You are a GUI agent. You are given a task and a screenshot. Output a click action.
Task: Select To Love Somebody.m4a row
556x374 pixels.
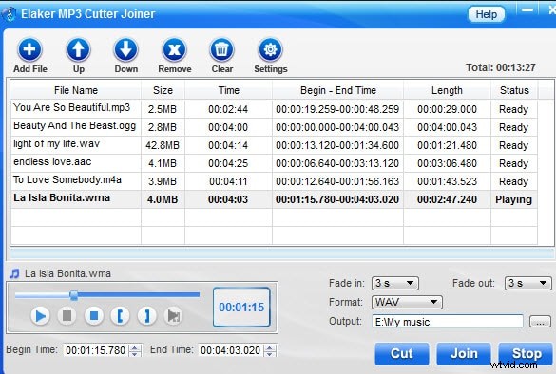(274, 181)
